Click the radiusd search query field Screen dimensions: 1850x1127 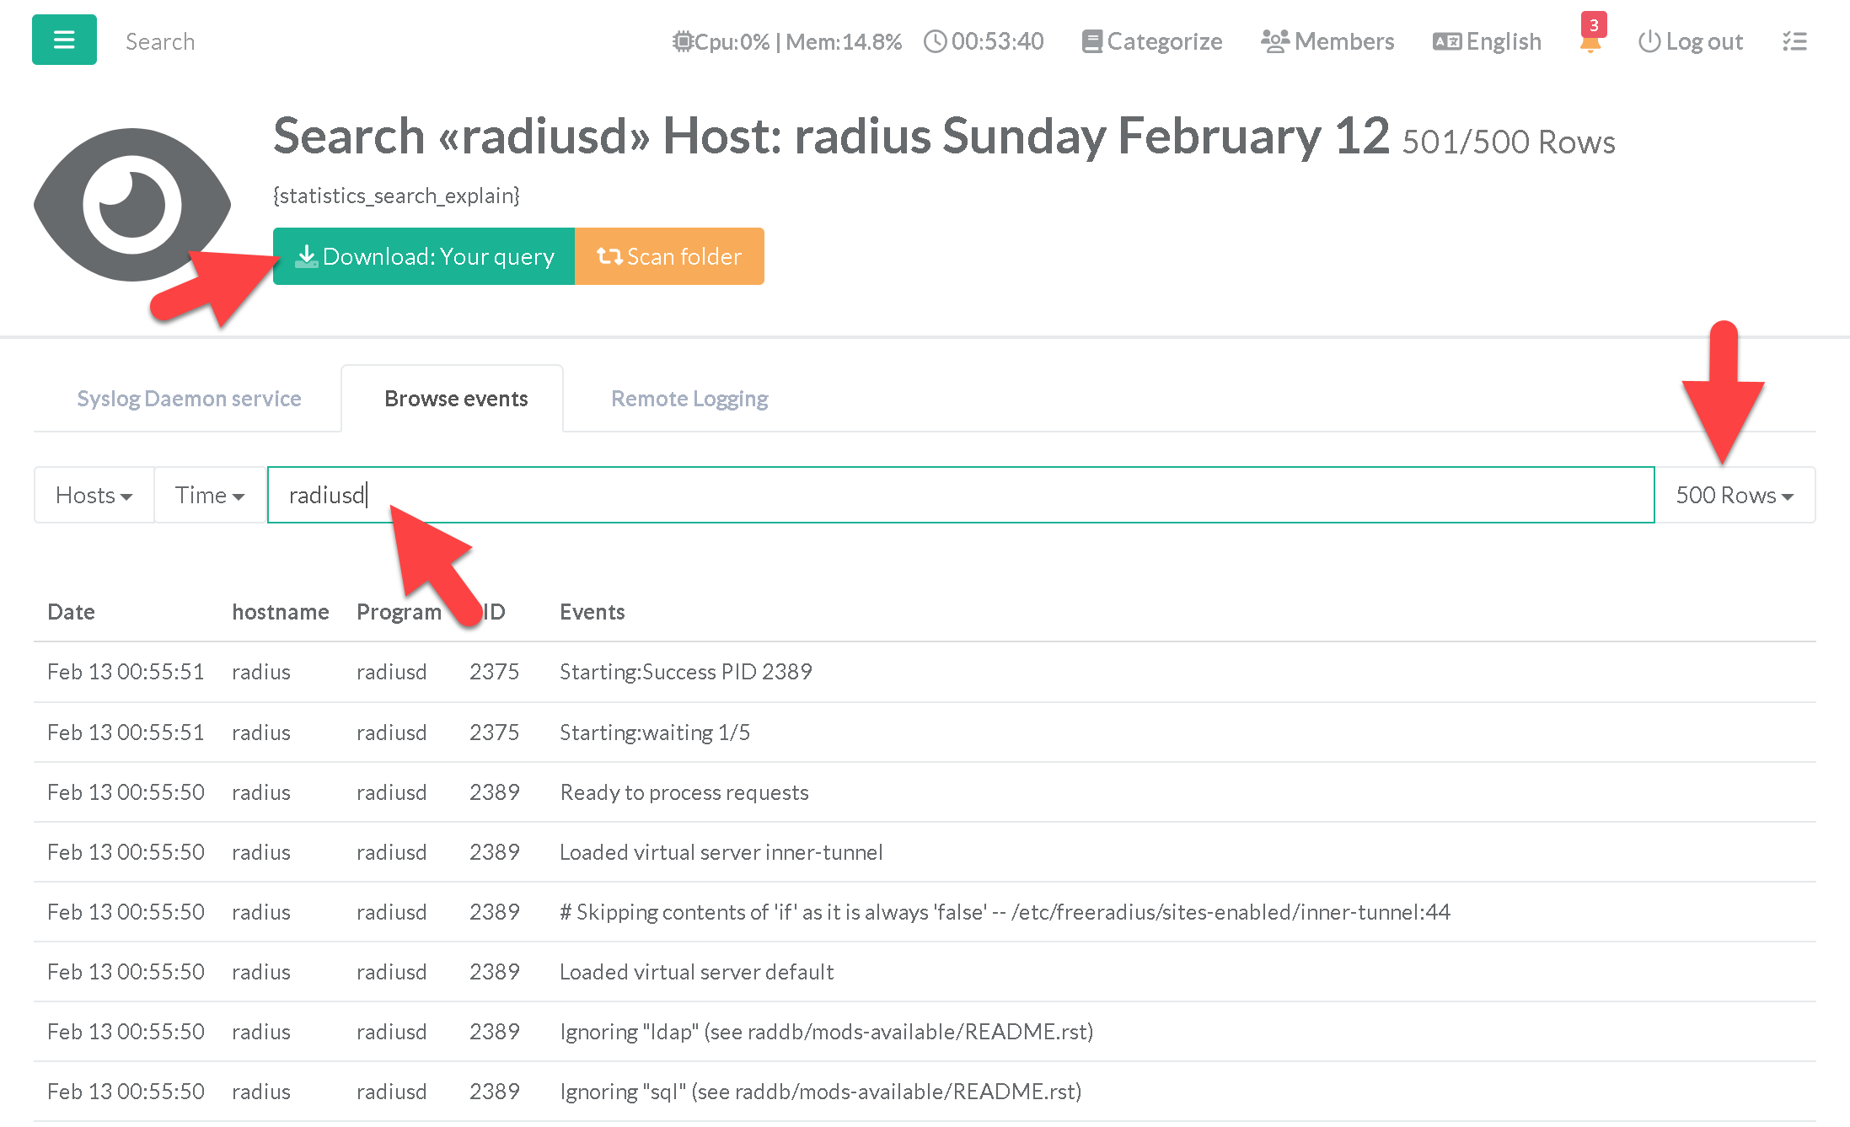961,495
